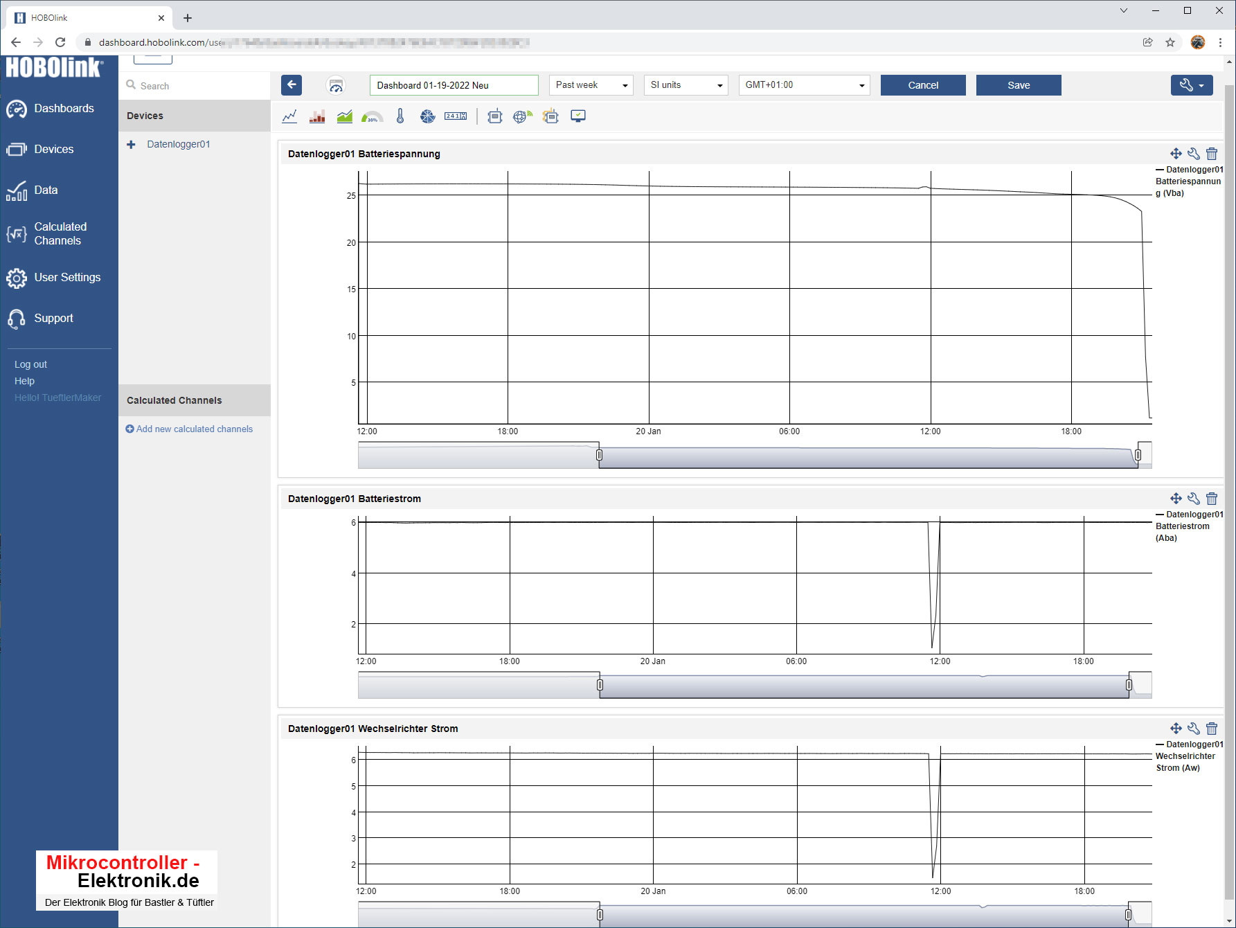
Task: Click the Batteriestrom (Aba) legend entry
Action: [1189, 526]
